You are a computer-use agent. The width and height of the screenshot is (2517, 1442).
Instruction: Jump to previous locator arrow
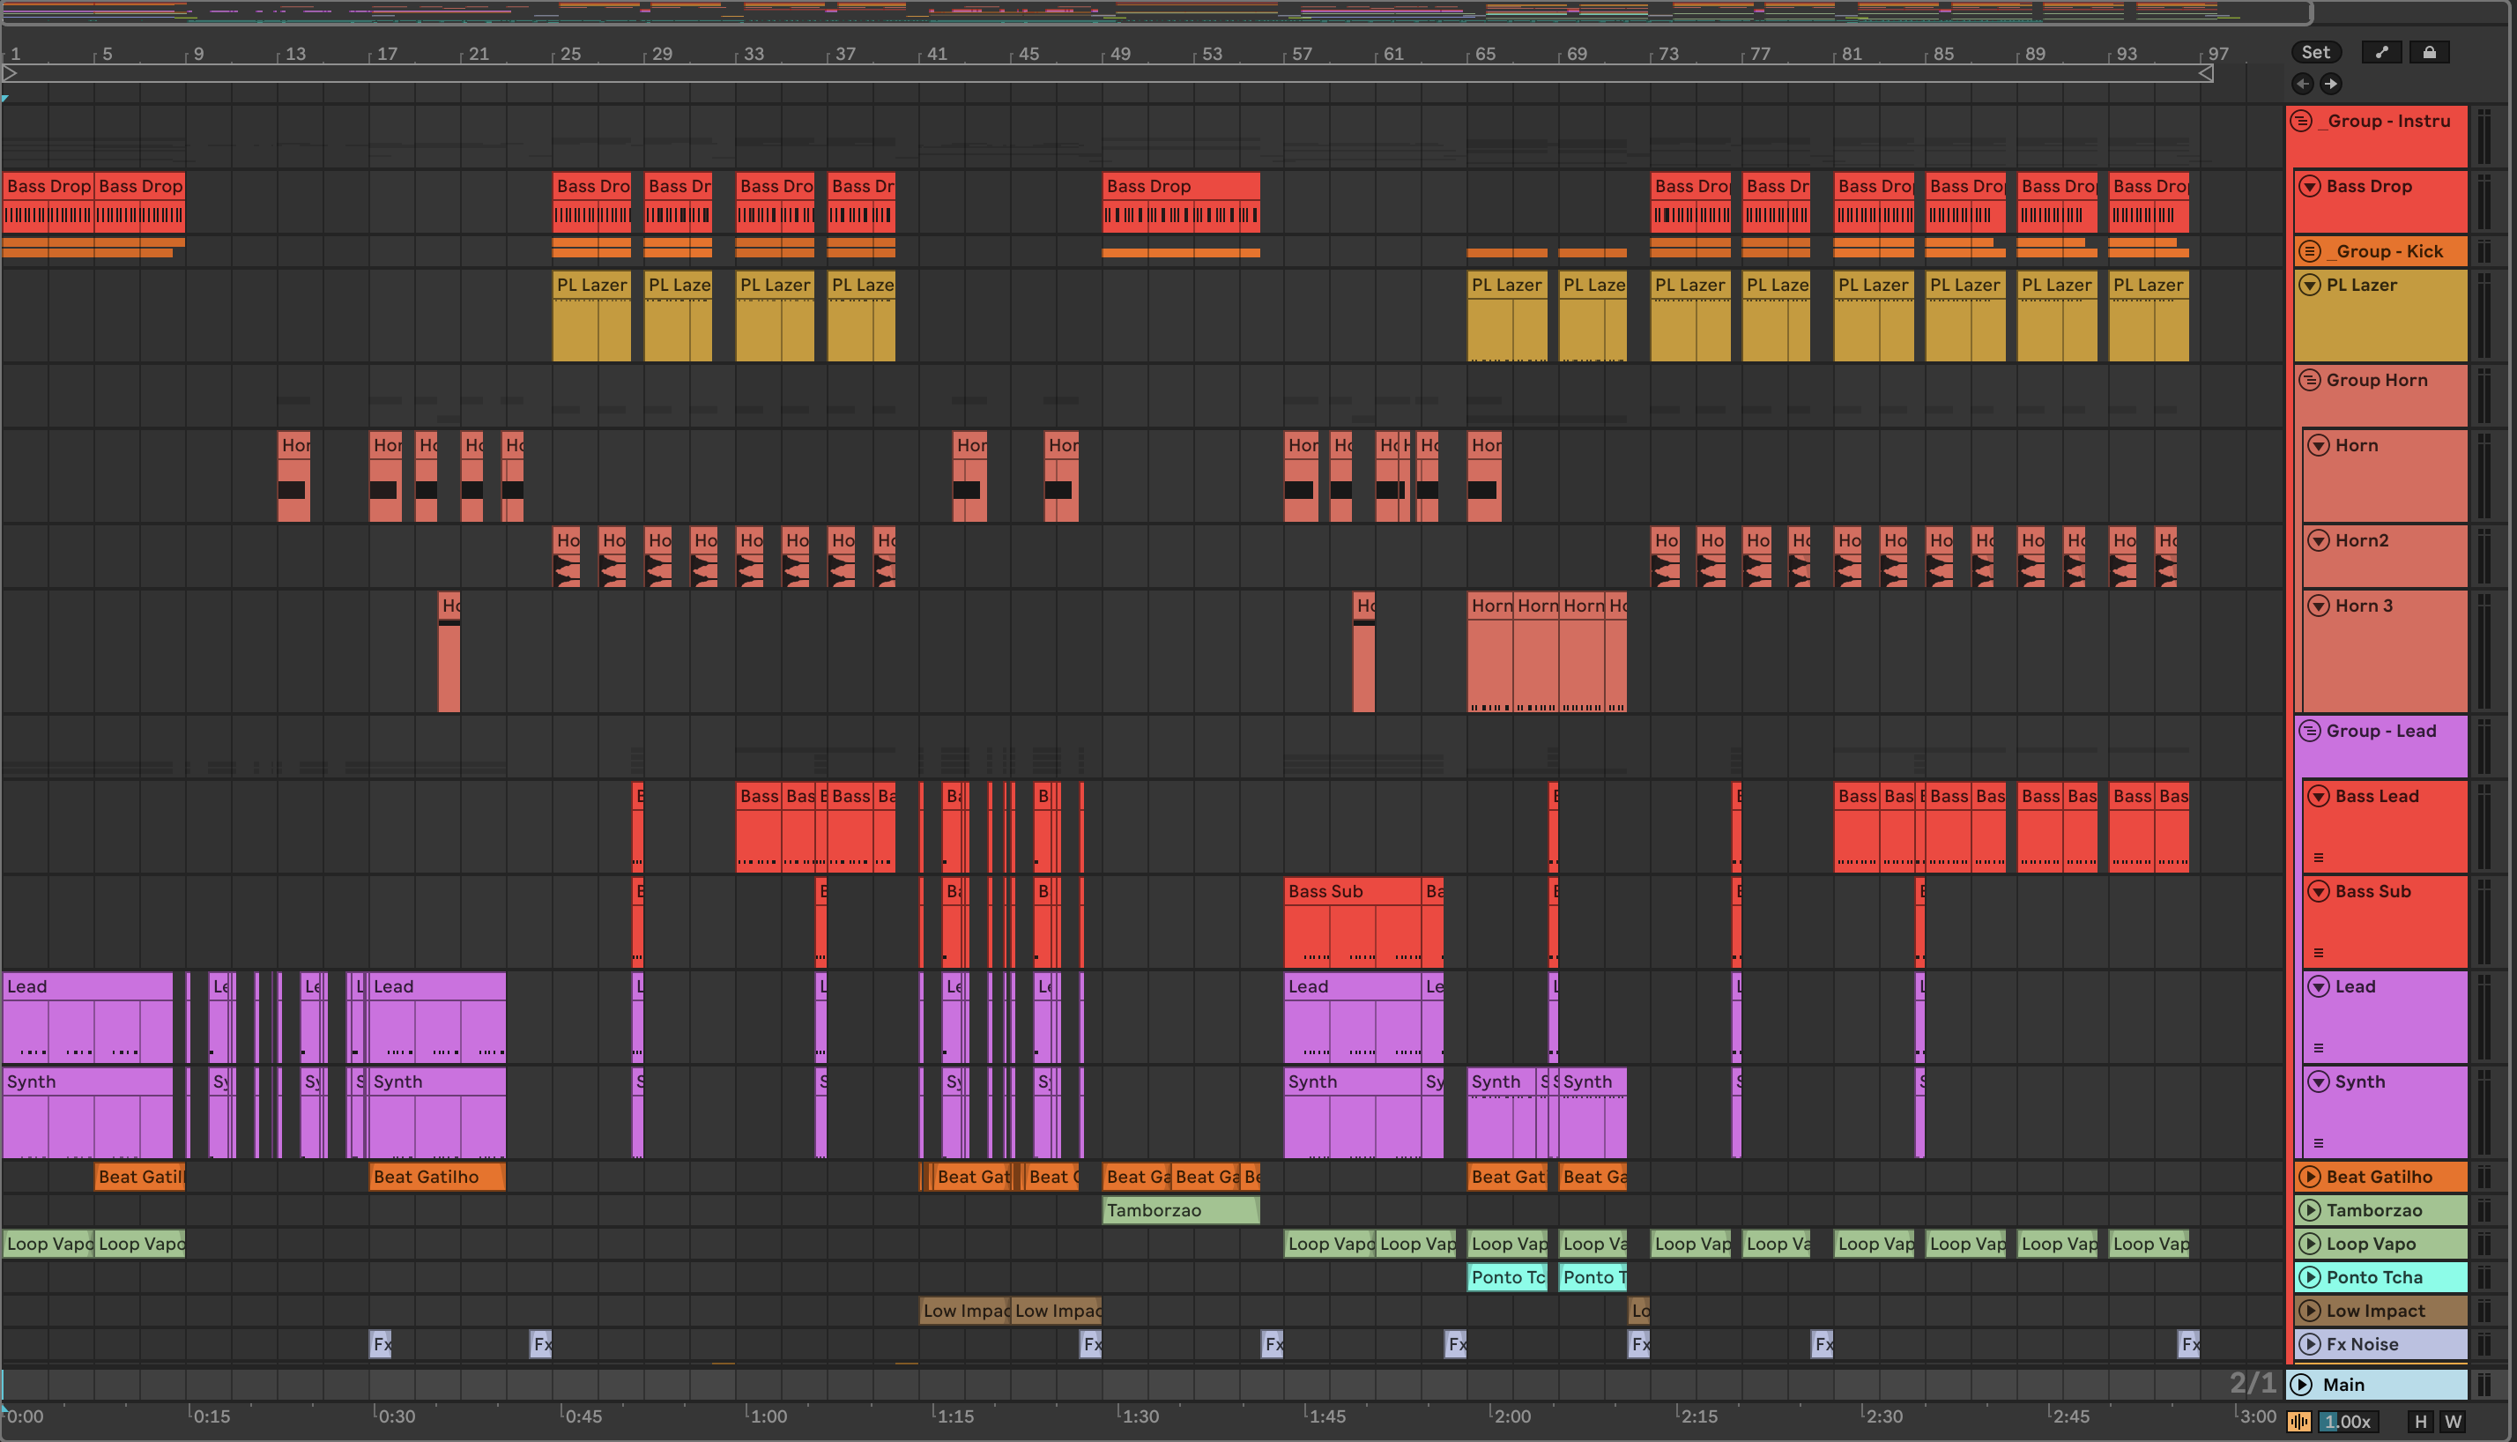2302,85
